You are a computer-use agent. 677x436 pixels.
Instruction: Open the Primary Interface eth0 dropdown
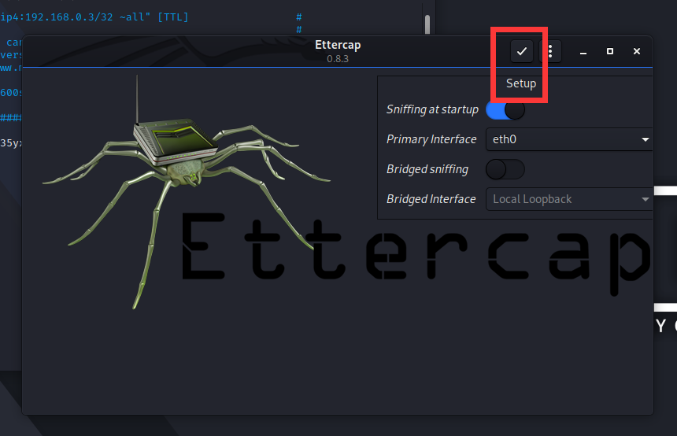569,139
